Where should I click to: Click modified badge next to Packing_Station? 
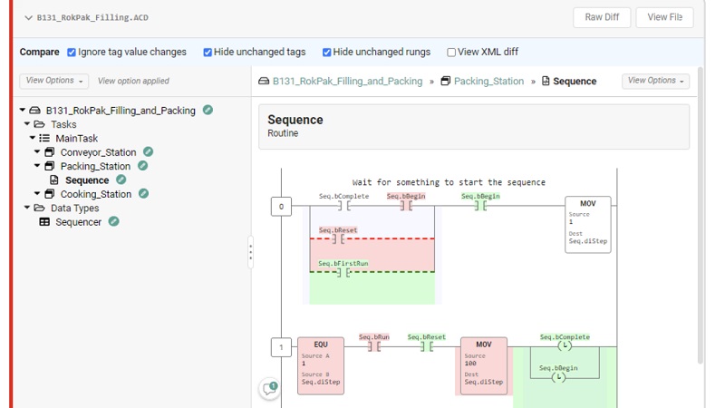tap(143, 165)
